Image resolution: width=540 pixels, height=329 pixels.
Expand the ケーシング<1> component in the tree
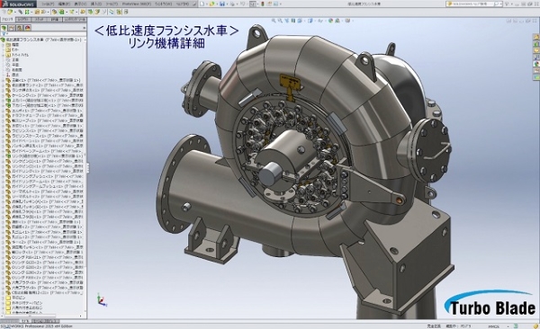(3, 95)
